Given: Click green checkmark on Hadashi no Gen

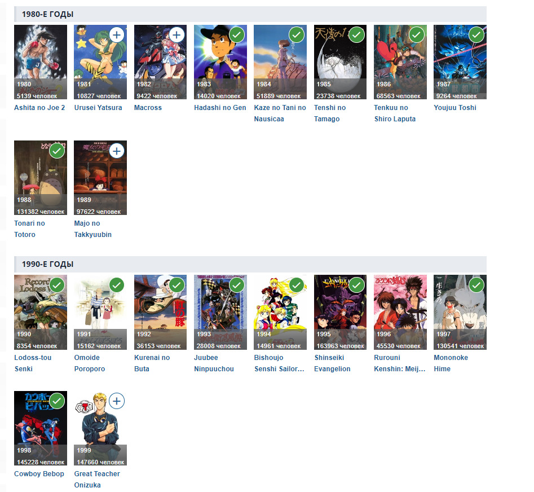Looking at the screenshot, I should [237, 35].
